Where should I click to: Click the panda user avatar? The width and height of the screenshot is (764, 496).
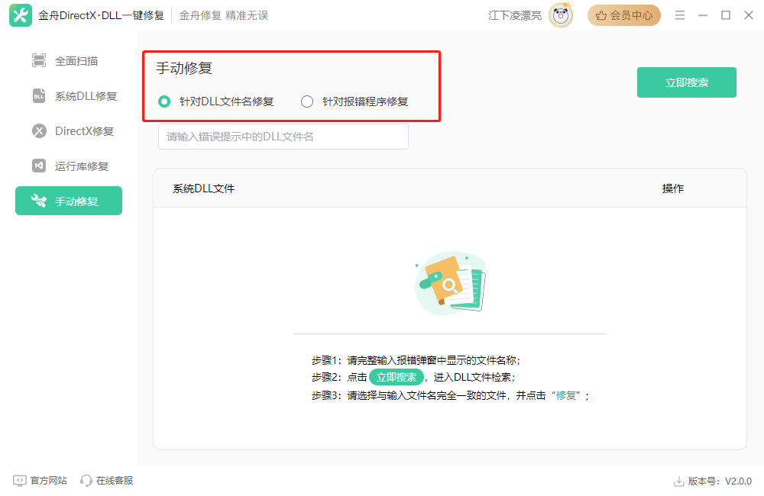tap(561, 15)
